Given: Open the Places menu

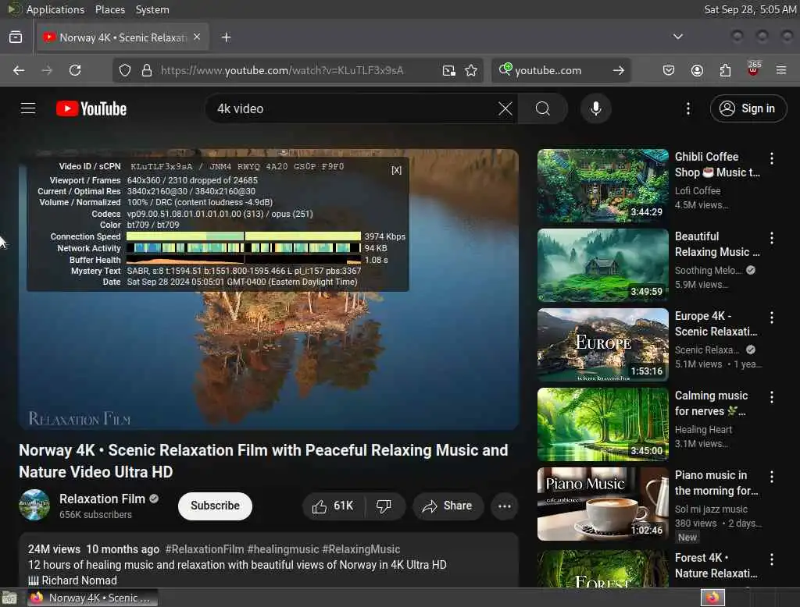Looking at the screenshot, I should coord(110,9).
